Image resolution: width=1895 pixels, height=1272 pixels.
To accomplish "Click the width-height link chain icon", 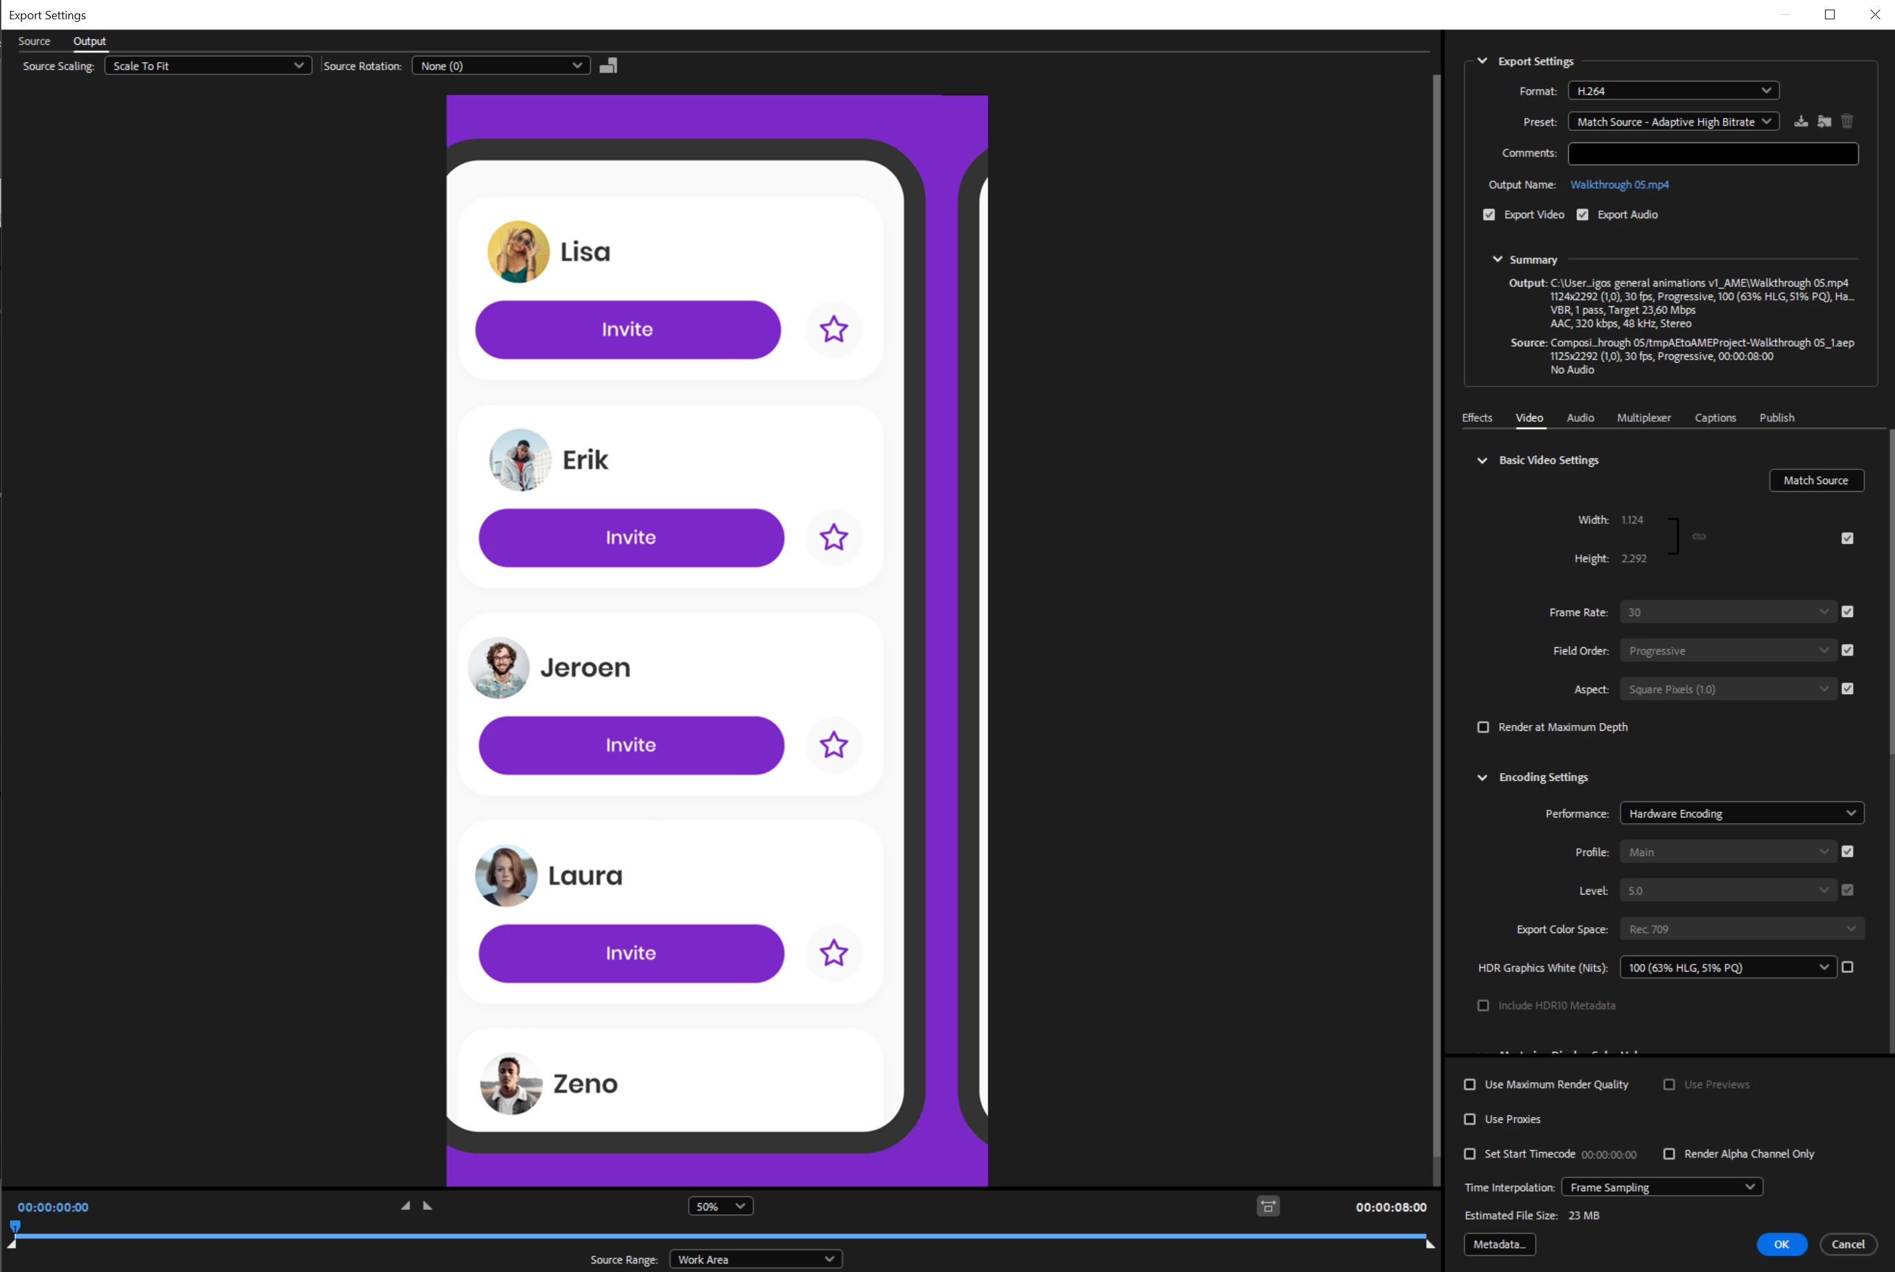I will tap(1698, 536).
